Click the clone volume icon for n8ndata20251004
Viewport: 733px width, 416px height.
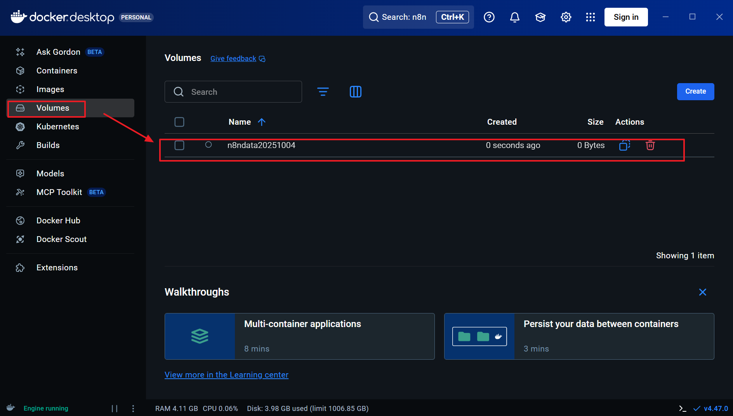click(x=624, y=145)
